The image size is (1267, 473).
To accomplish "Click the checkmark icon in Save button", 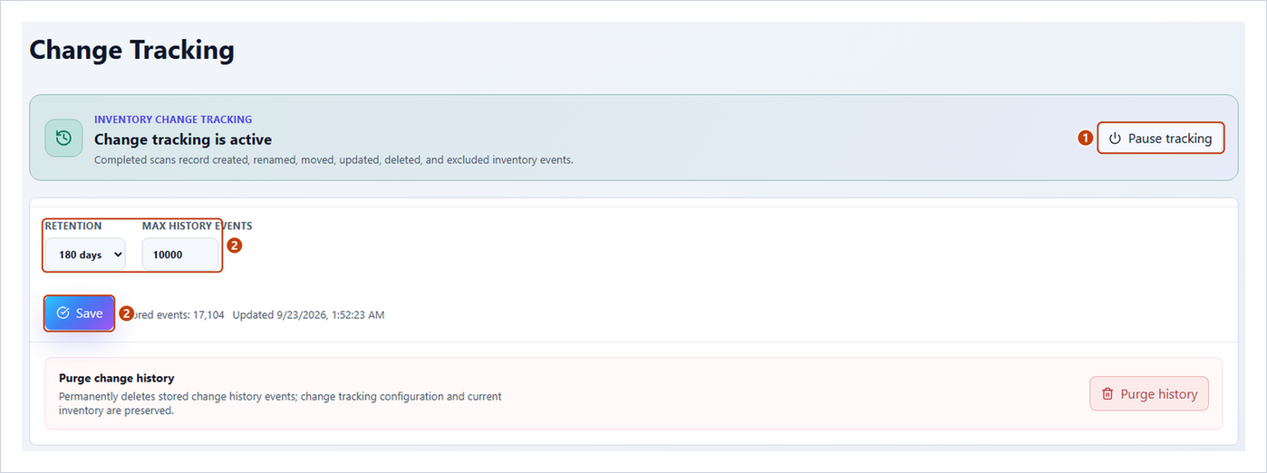I will pos(63,313).
